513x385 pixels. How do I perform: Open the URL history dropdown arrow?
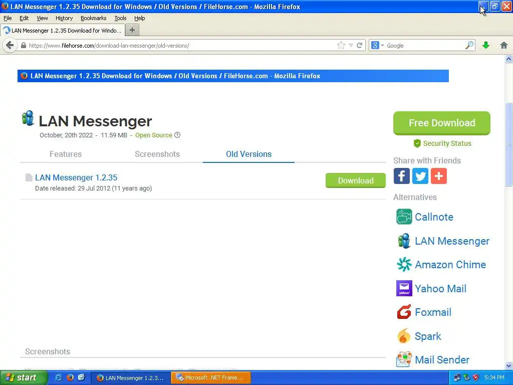[x=351, y=46]
